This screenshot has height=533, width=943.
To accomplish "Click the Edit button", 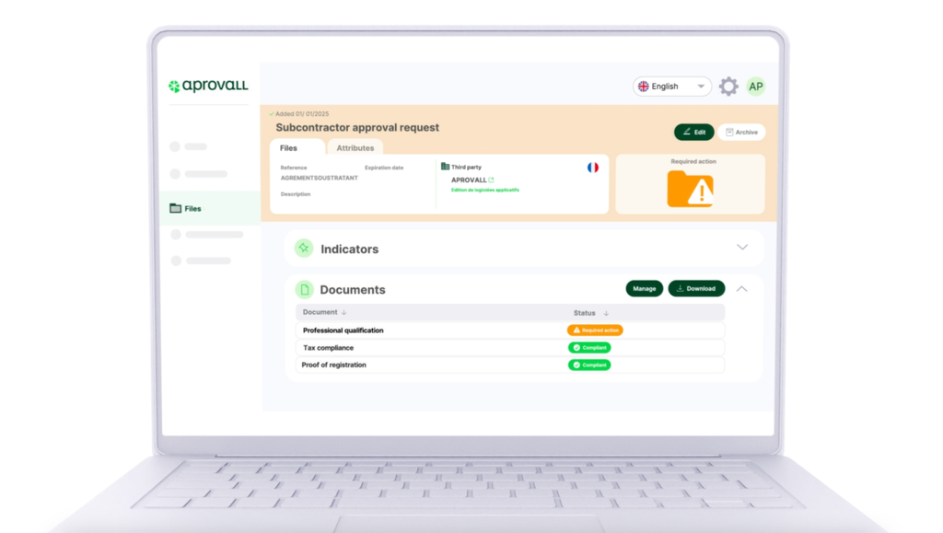I will 693,133.
